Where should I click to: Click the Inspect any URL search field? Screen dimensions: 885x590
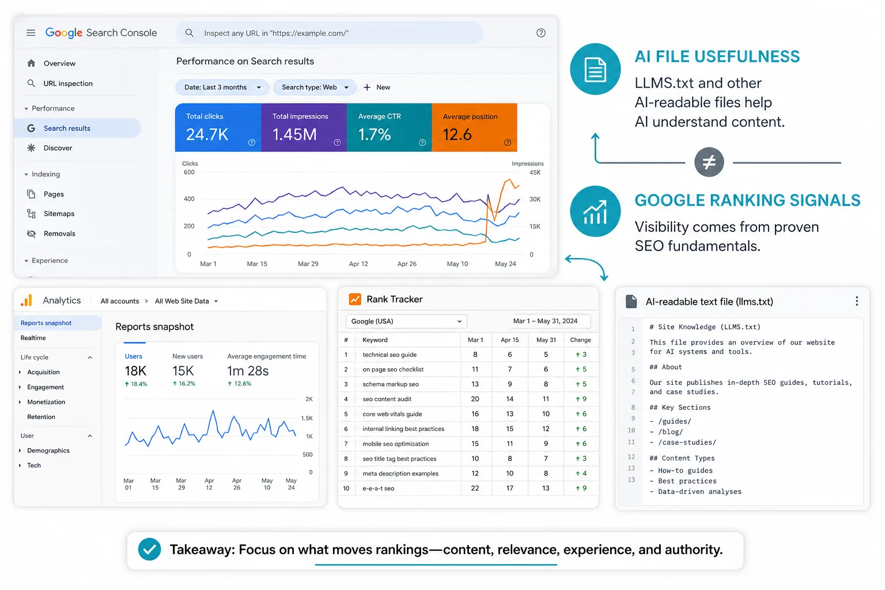click(x=330, y=33)
